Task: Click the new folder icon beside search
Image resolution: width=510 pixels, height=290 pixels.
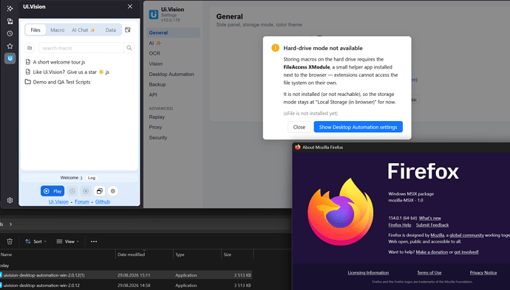Action: tap(30, 48)
